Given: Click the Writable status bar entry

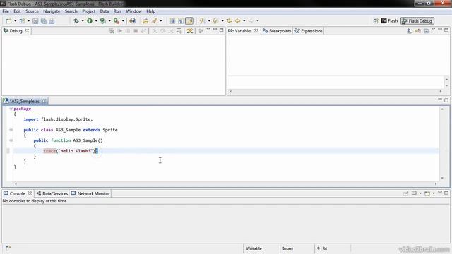Looking at the screenshot, I should [254, 248].
